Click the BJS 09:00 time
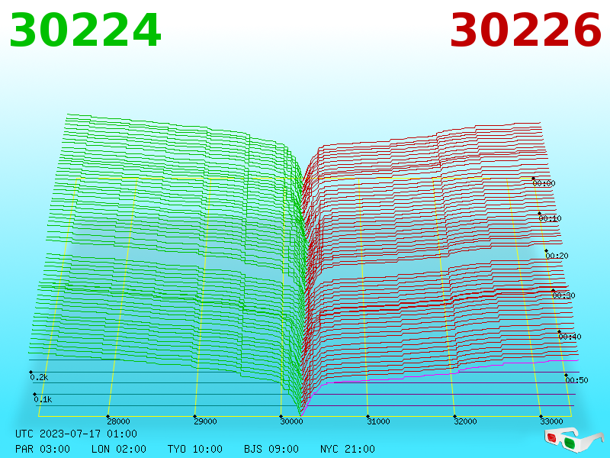 [271, 449]
